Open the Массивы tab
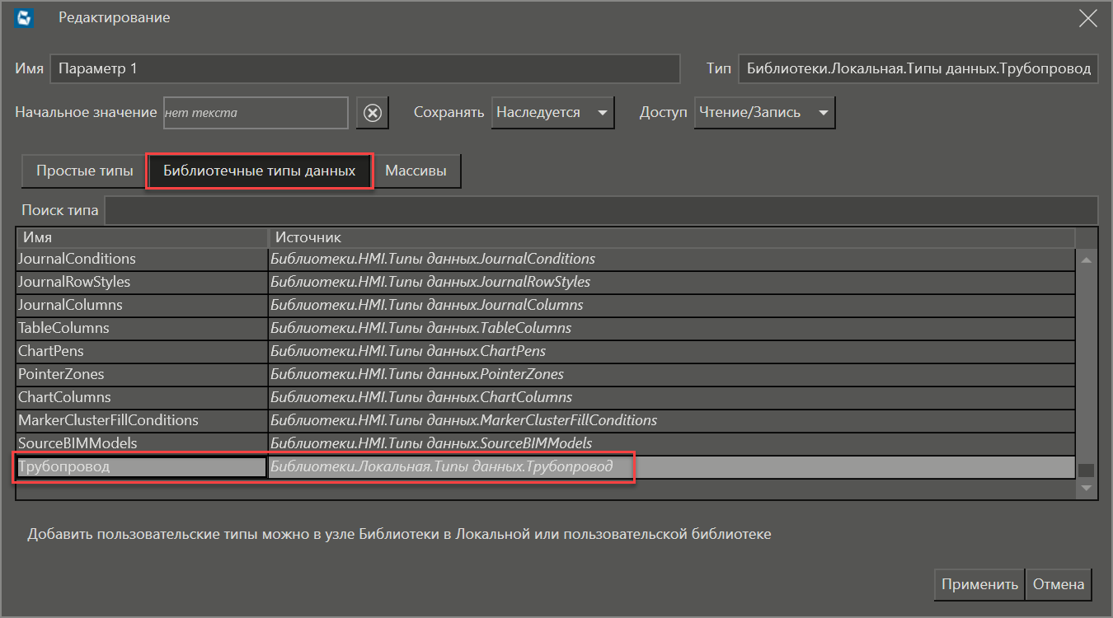 coord(416,171)
